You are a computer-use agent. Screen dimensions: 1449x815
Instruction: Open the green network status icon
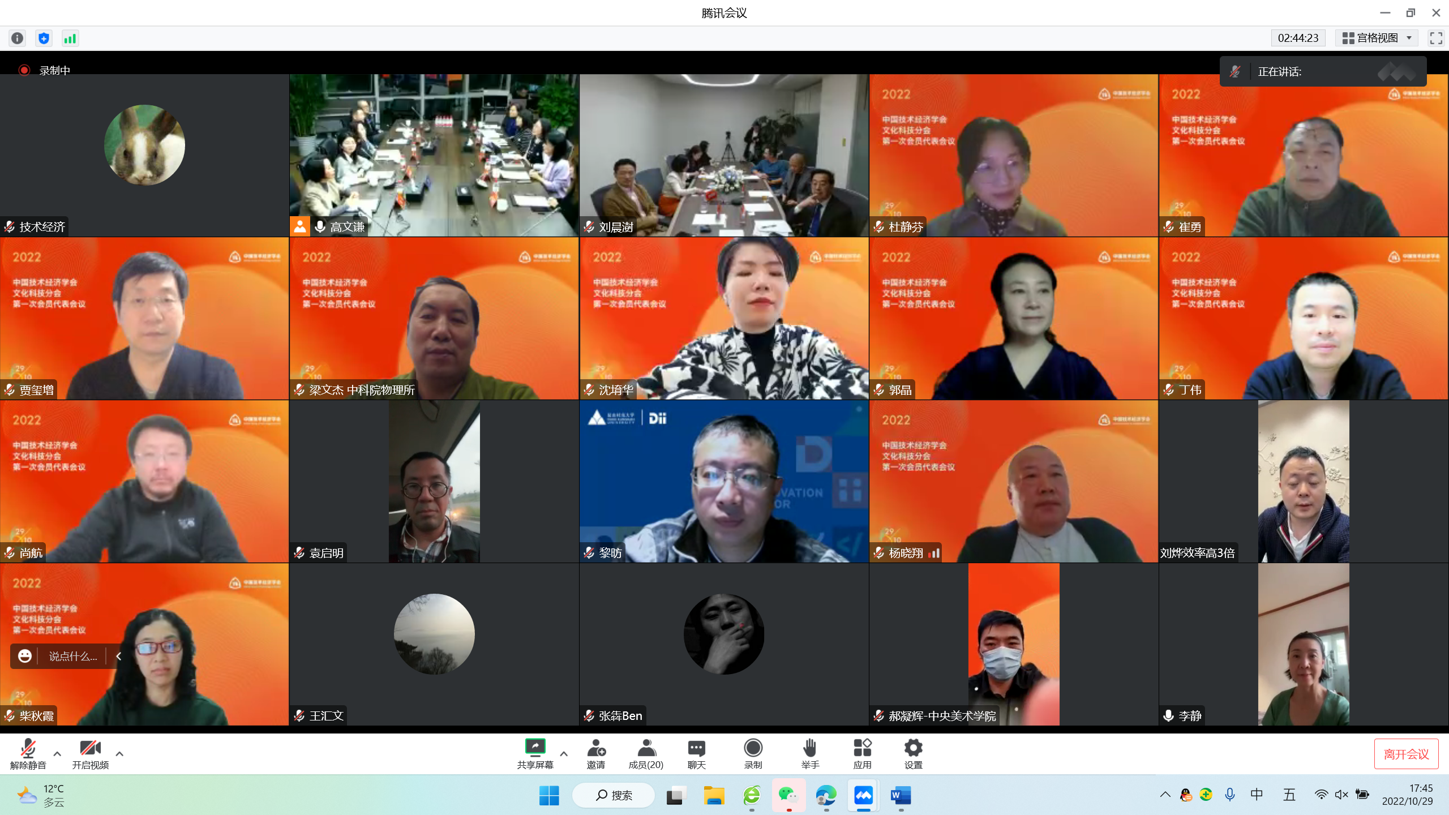70,38
